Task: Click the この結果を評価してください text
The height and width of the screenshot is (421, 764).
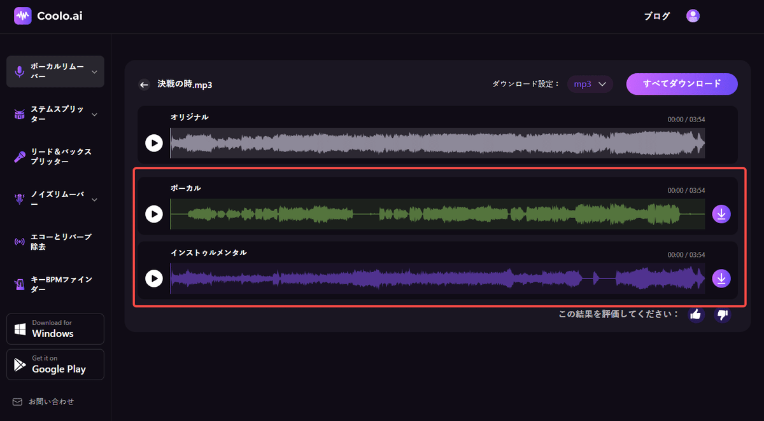Action: click(619, 314)
